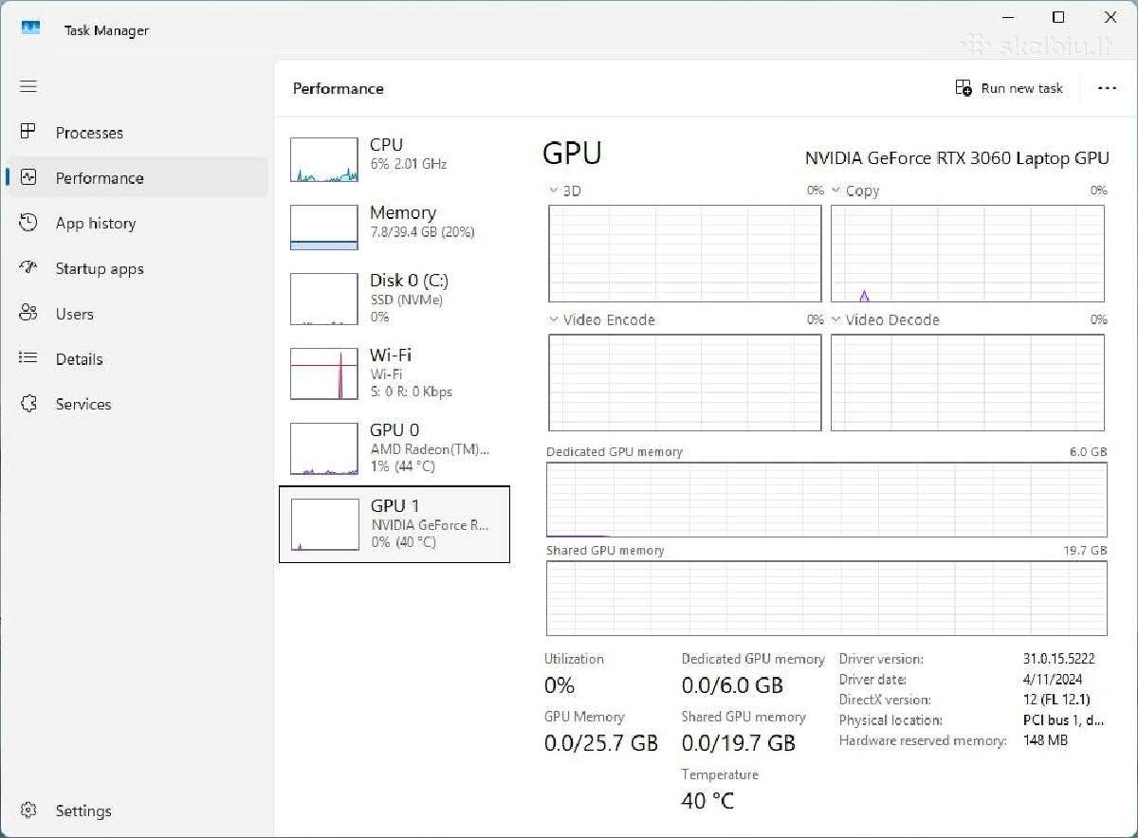Screen dimensions: 1138x838
Task: Open the Processes page
Action: (x=138, y=133)
